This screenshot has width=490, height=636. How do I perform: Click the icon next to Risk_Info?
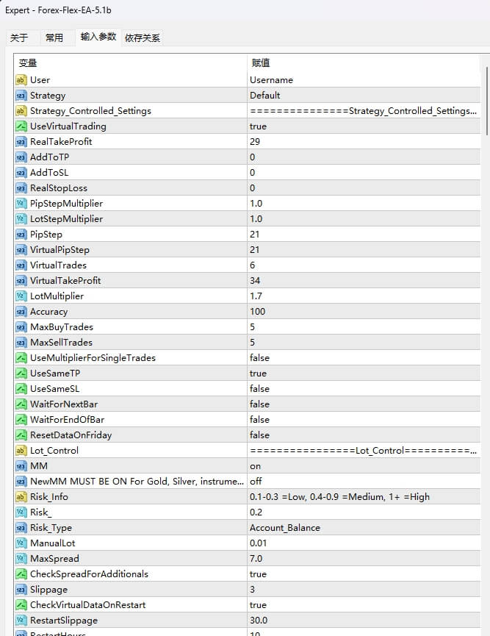(21, 497)
